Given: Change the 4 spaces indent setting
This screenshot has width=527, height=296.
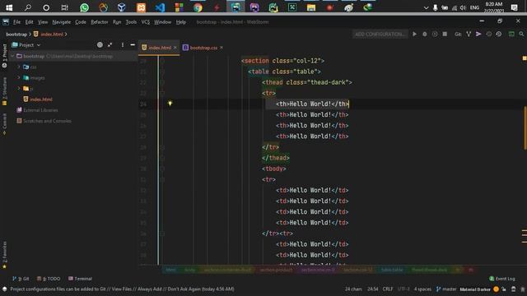Looking at the screenshot, I should coord(422,289).
